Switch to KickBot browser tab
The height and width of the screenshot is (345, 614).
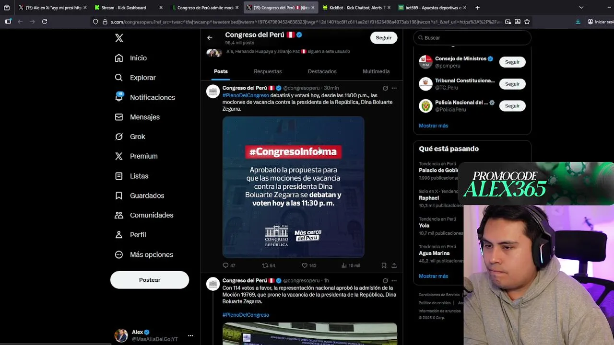pyautogui.click(x=356, y=8)
